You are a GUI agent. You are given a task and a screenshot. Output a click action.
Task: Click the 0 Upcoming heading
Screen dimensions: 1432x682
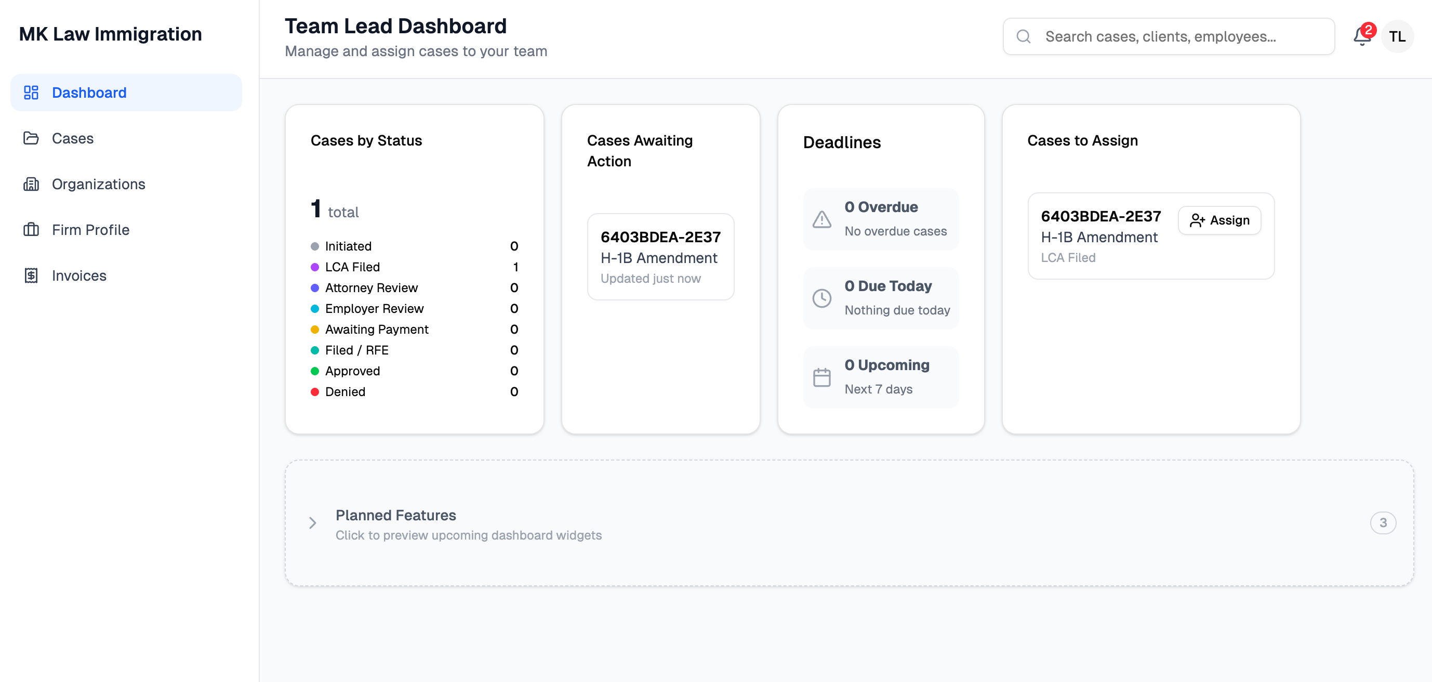887,365
